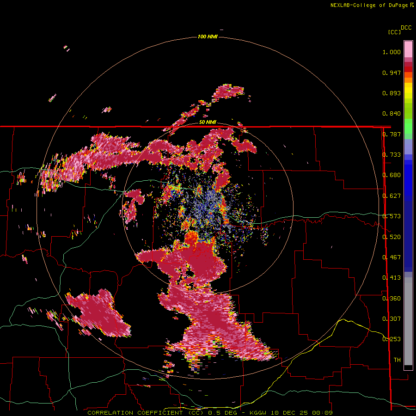The height and width of the screenshot is (416, 416).
Task: Click the 0.947 scale value
Action: click(392, 73)
